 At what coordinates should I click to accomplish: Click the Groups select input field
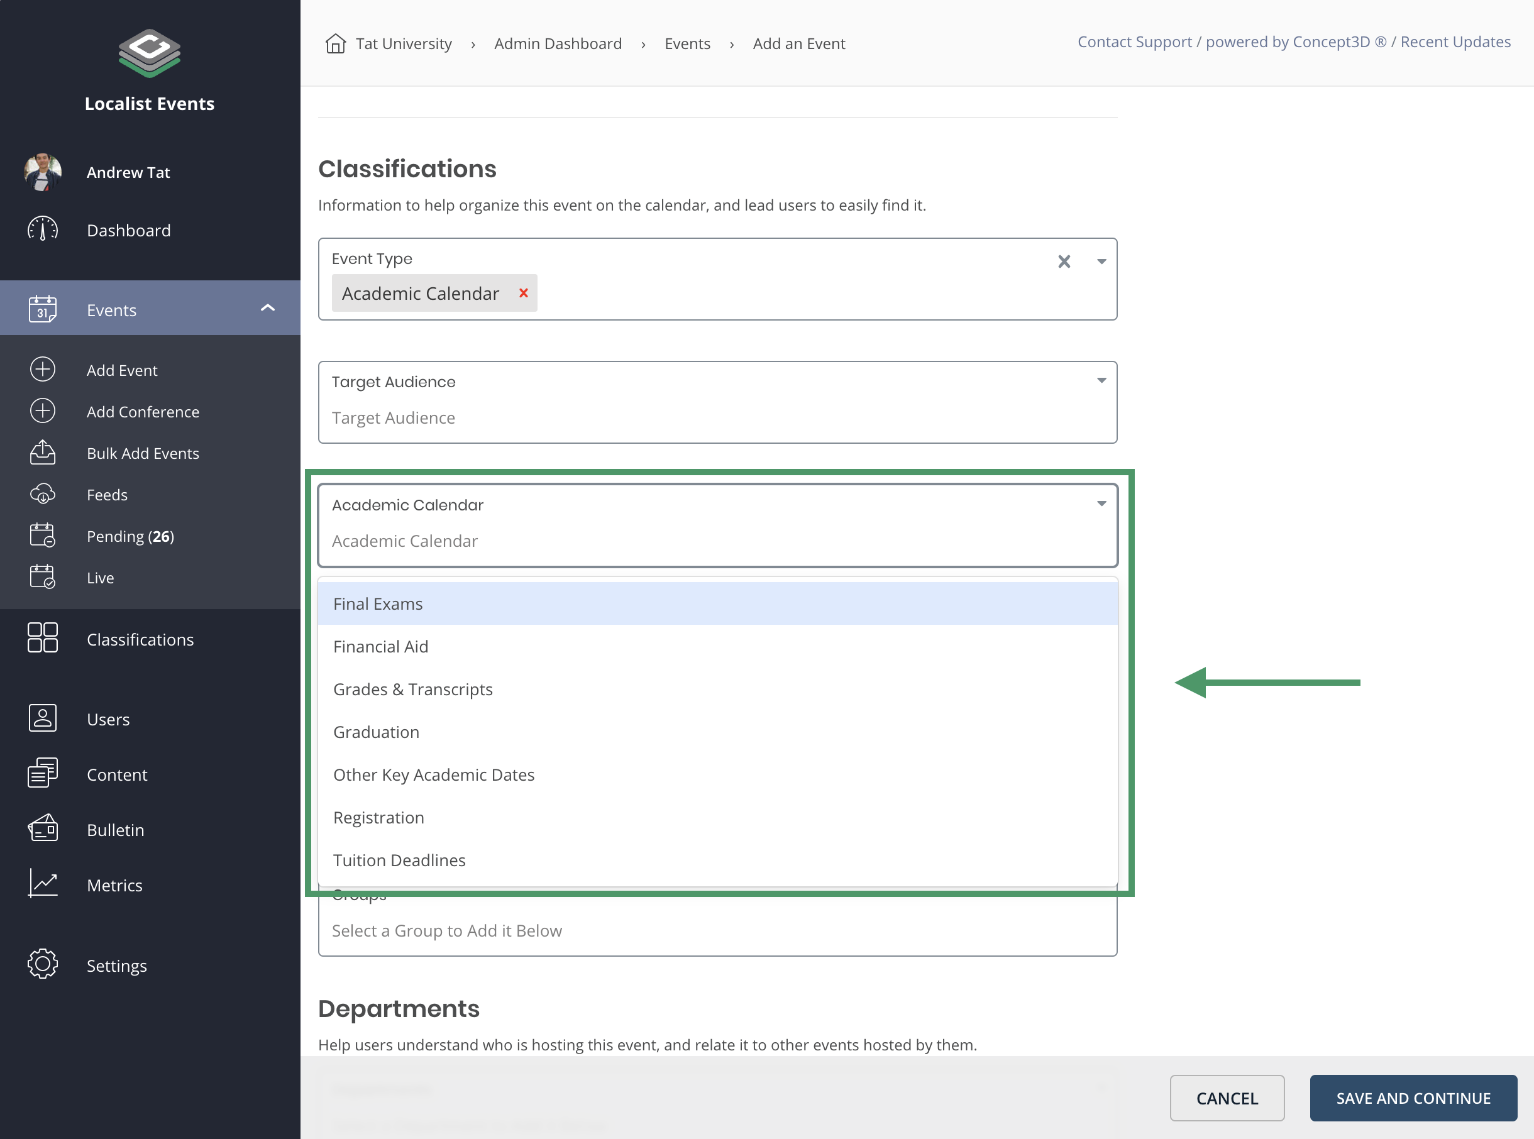pos(718,930)
